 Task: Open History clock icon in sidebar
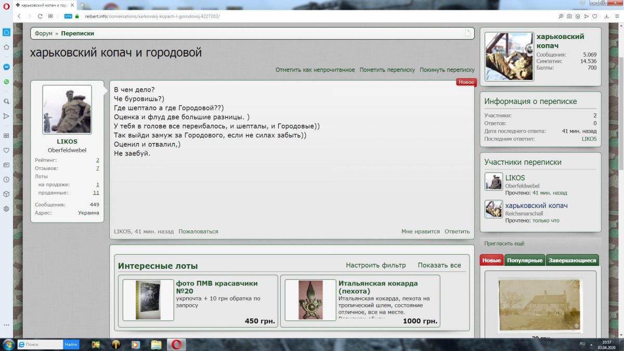(6, 179)
